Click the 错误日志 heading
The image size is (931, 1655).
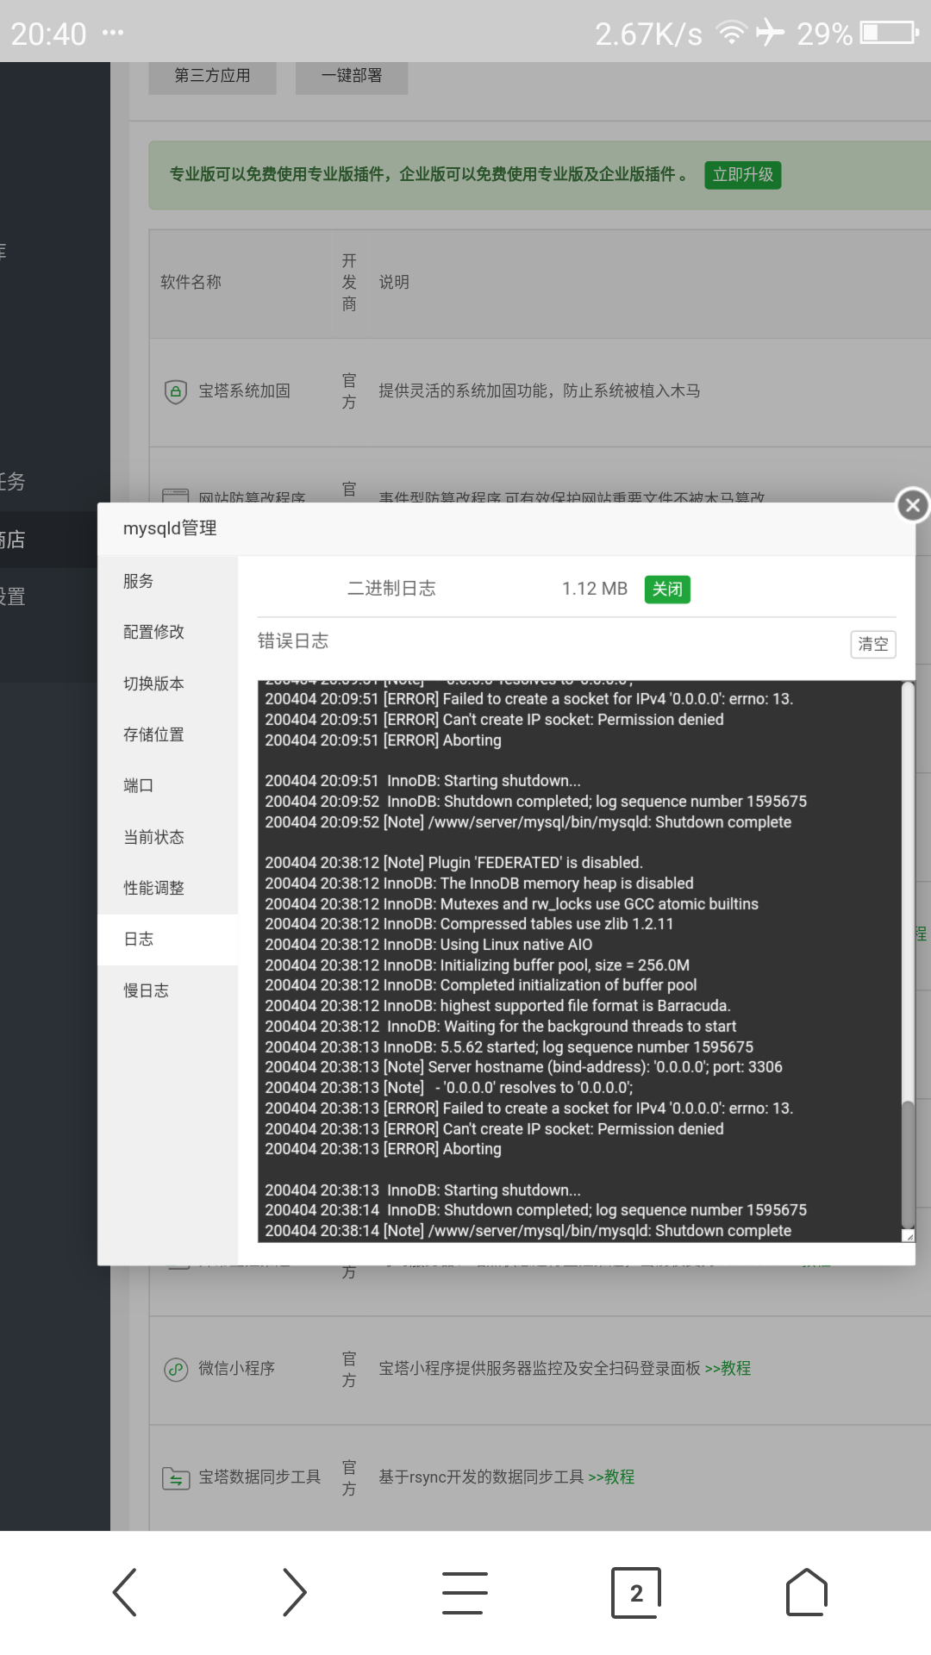coord(293,640)
